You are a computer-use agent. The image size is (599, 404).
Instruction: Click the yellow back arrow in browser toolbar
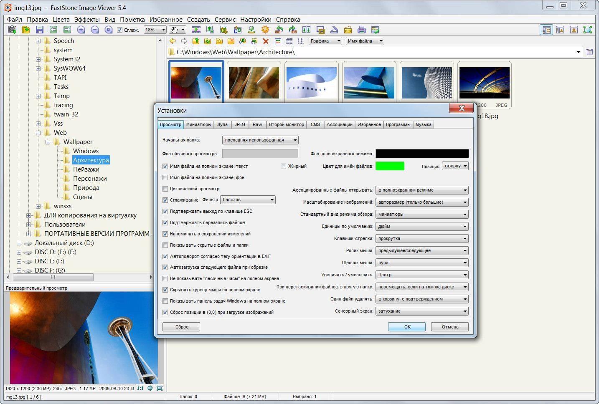173,41
